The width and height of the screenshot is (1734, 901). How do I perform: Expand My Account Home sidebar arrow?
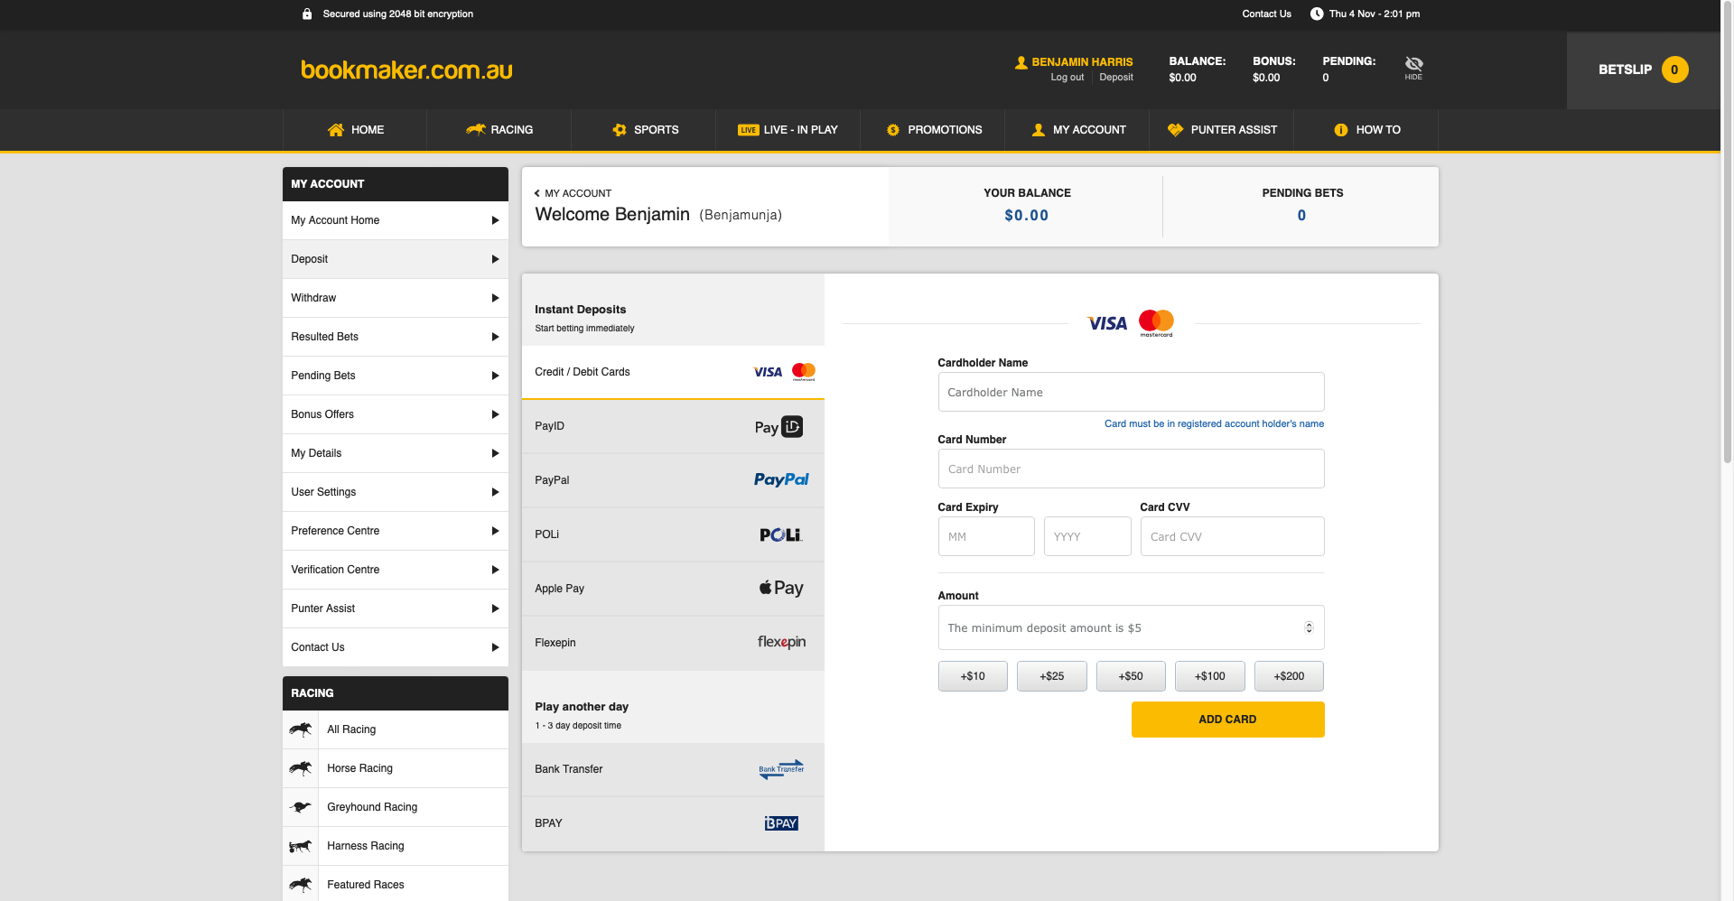pos(495,220)
